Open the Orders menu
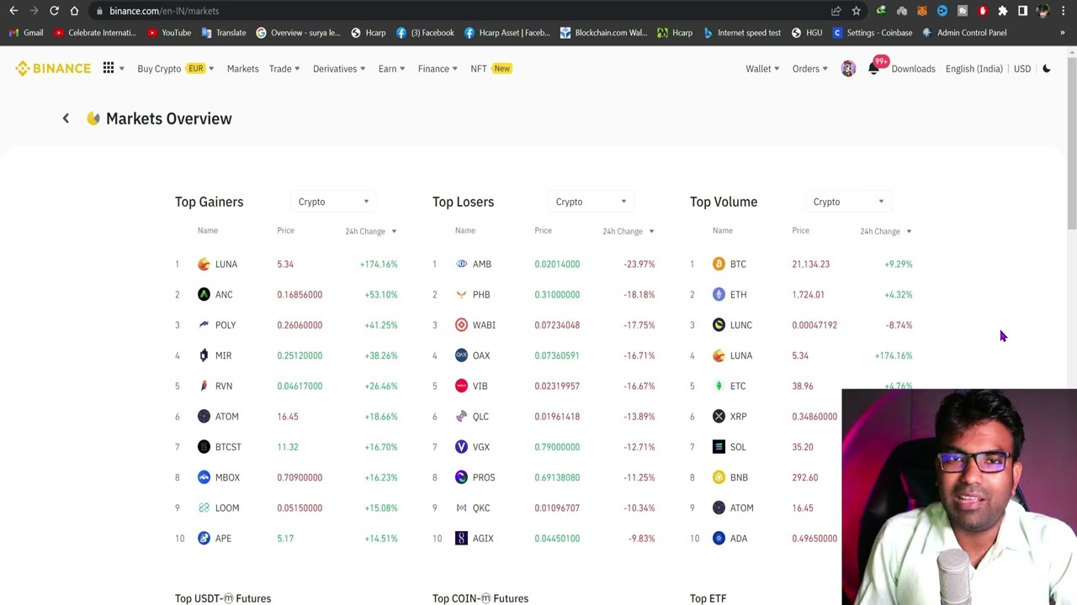Screen dimensions: 1077x605 pyautogui.click(x=810, y=69)
